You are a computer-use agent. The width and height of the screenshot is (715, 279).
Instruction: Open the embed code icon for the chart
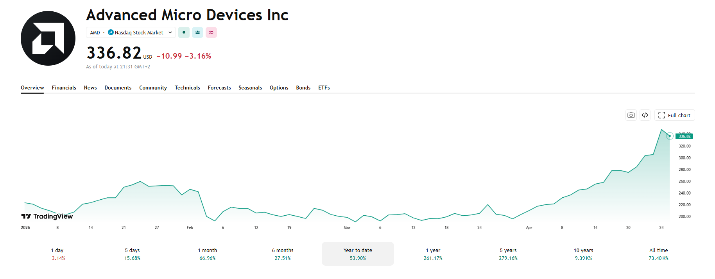(645, 115)
